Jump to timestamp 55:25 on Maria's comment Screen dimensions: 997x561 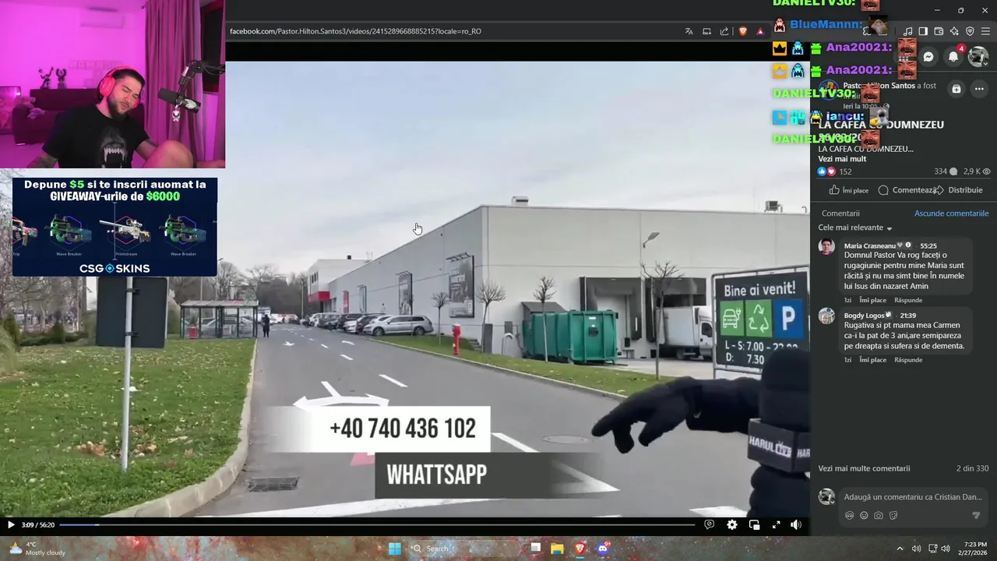pyautogui.click(x=928, y=245)
